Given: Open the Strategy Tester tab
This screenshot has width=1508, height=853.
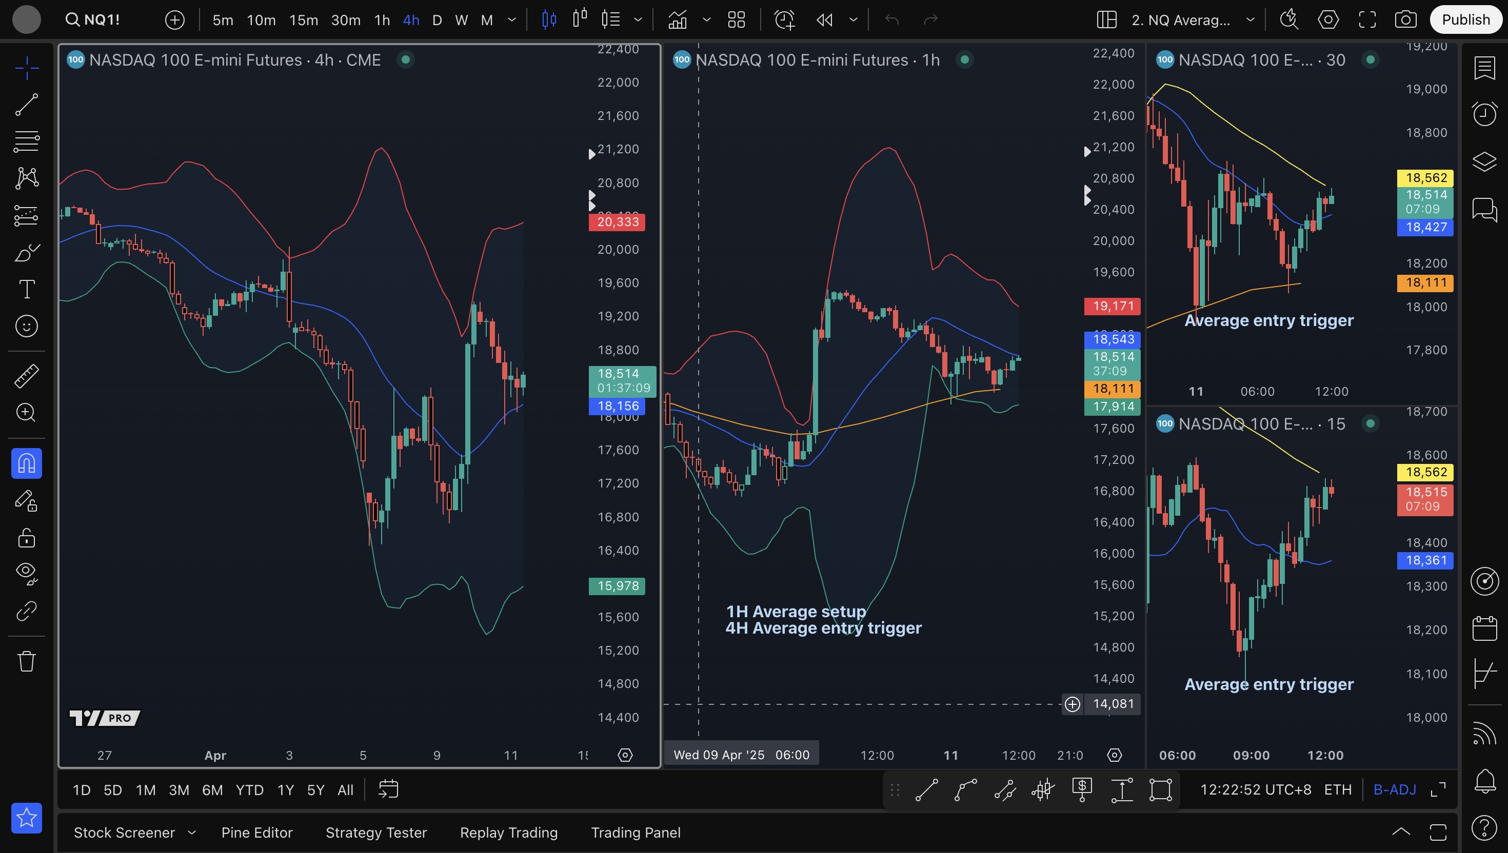Looking at the screenshot, I should [375, 832].
